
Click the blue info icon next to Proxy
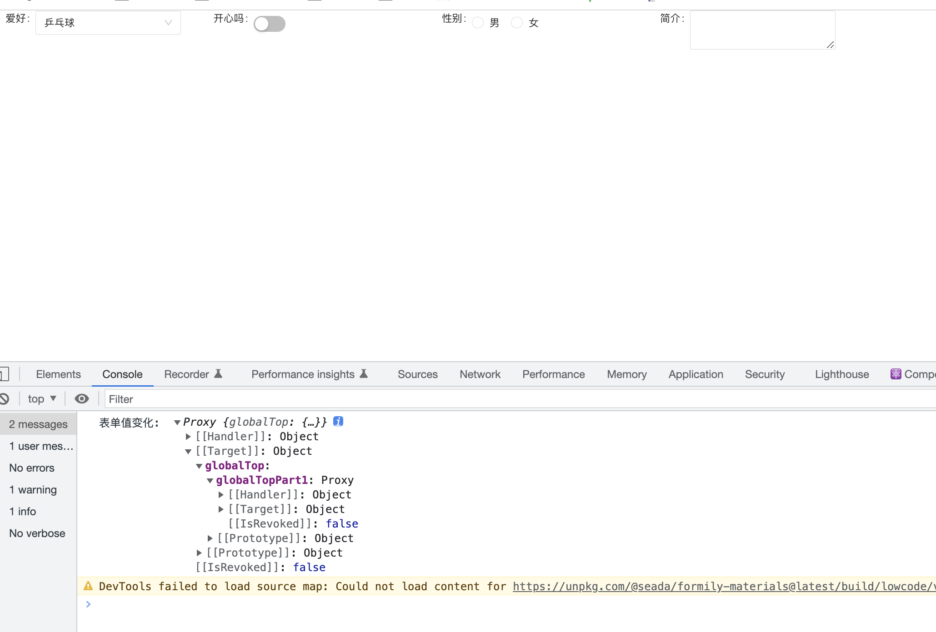coord(338,421)
